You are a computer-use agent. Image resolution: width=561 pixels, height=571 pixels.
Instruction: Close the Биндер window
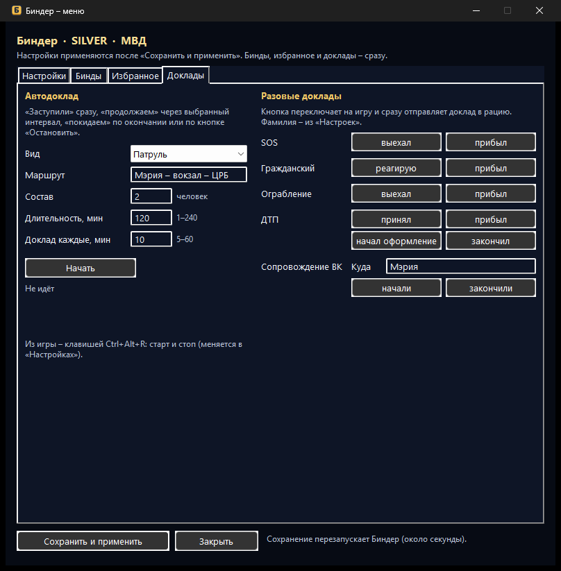[539, 10]
